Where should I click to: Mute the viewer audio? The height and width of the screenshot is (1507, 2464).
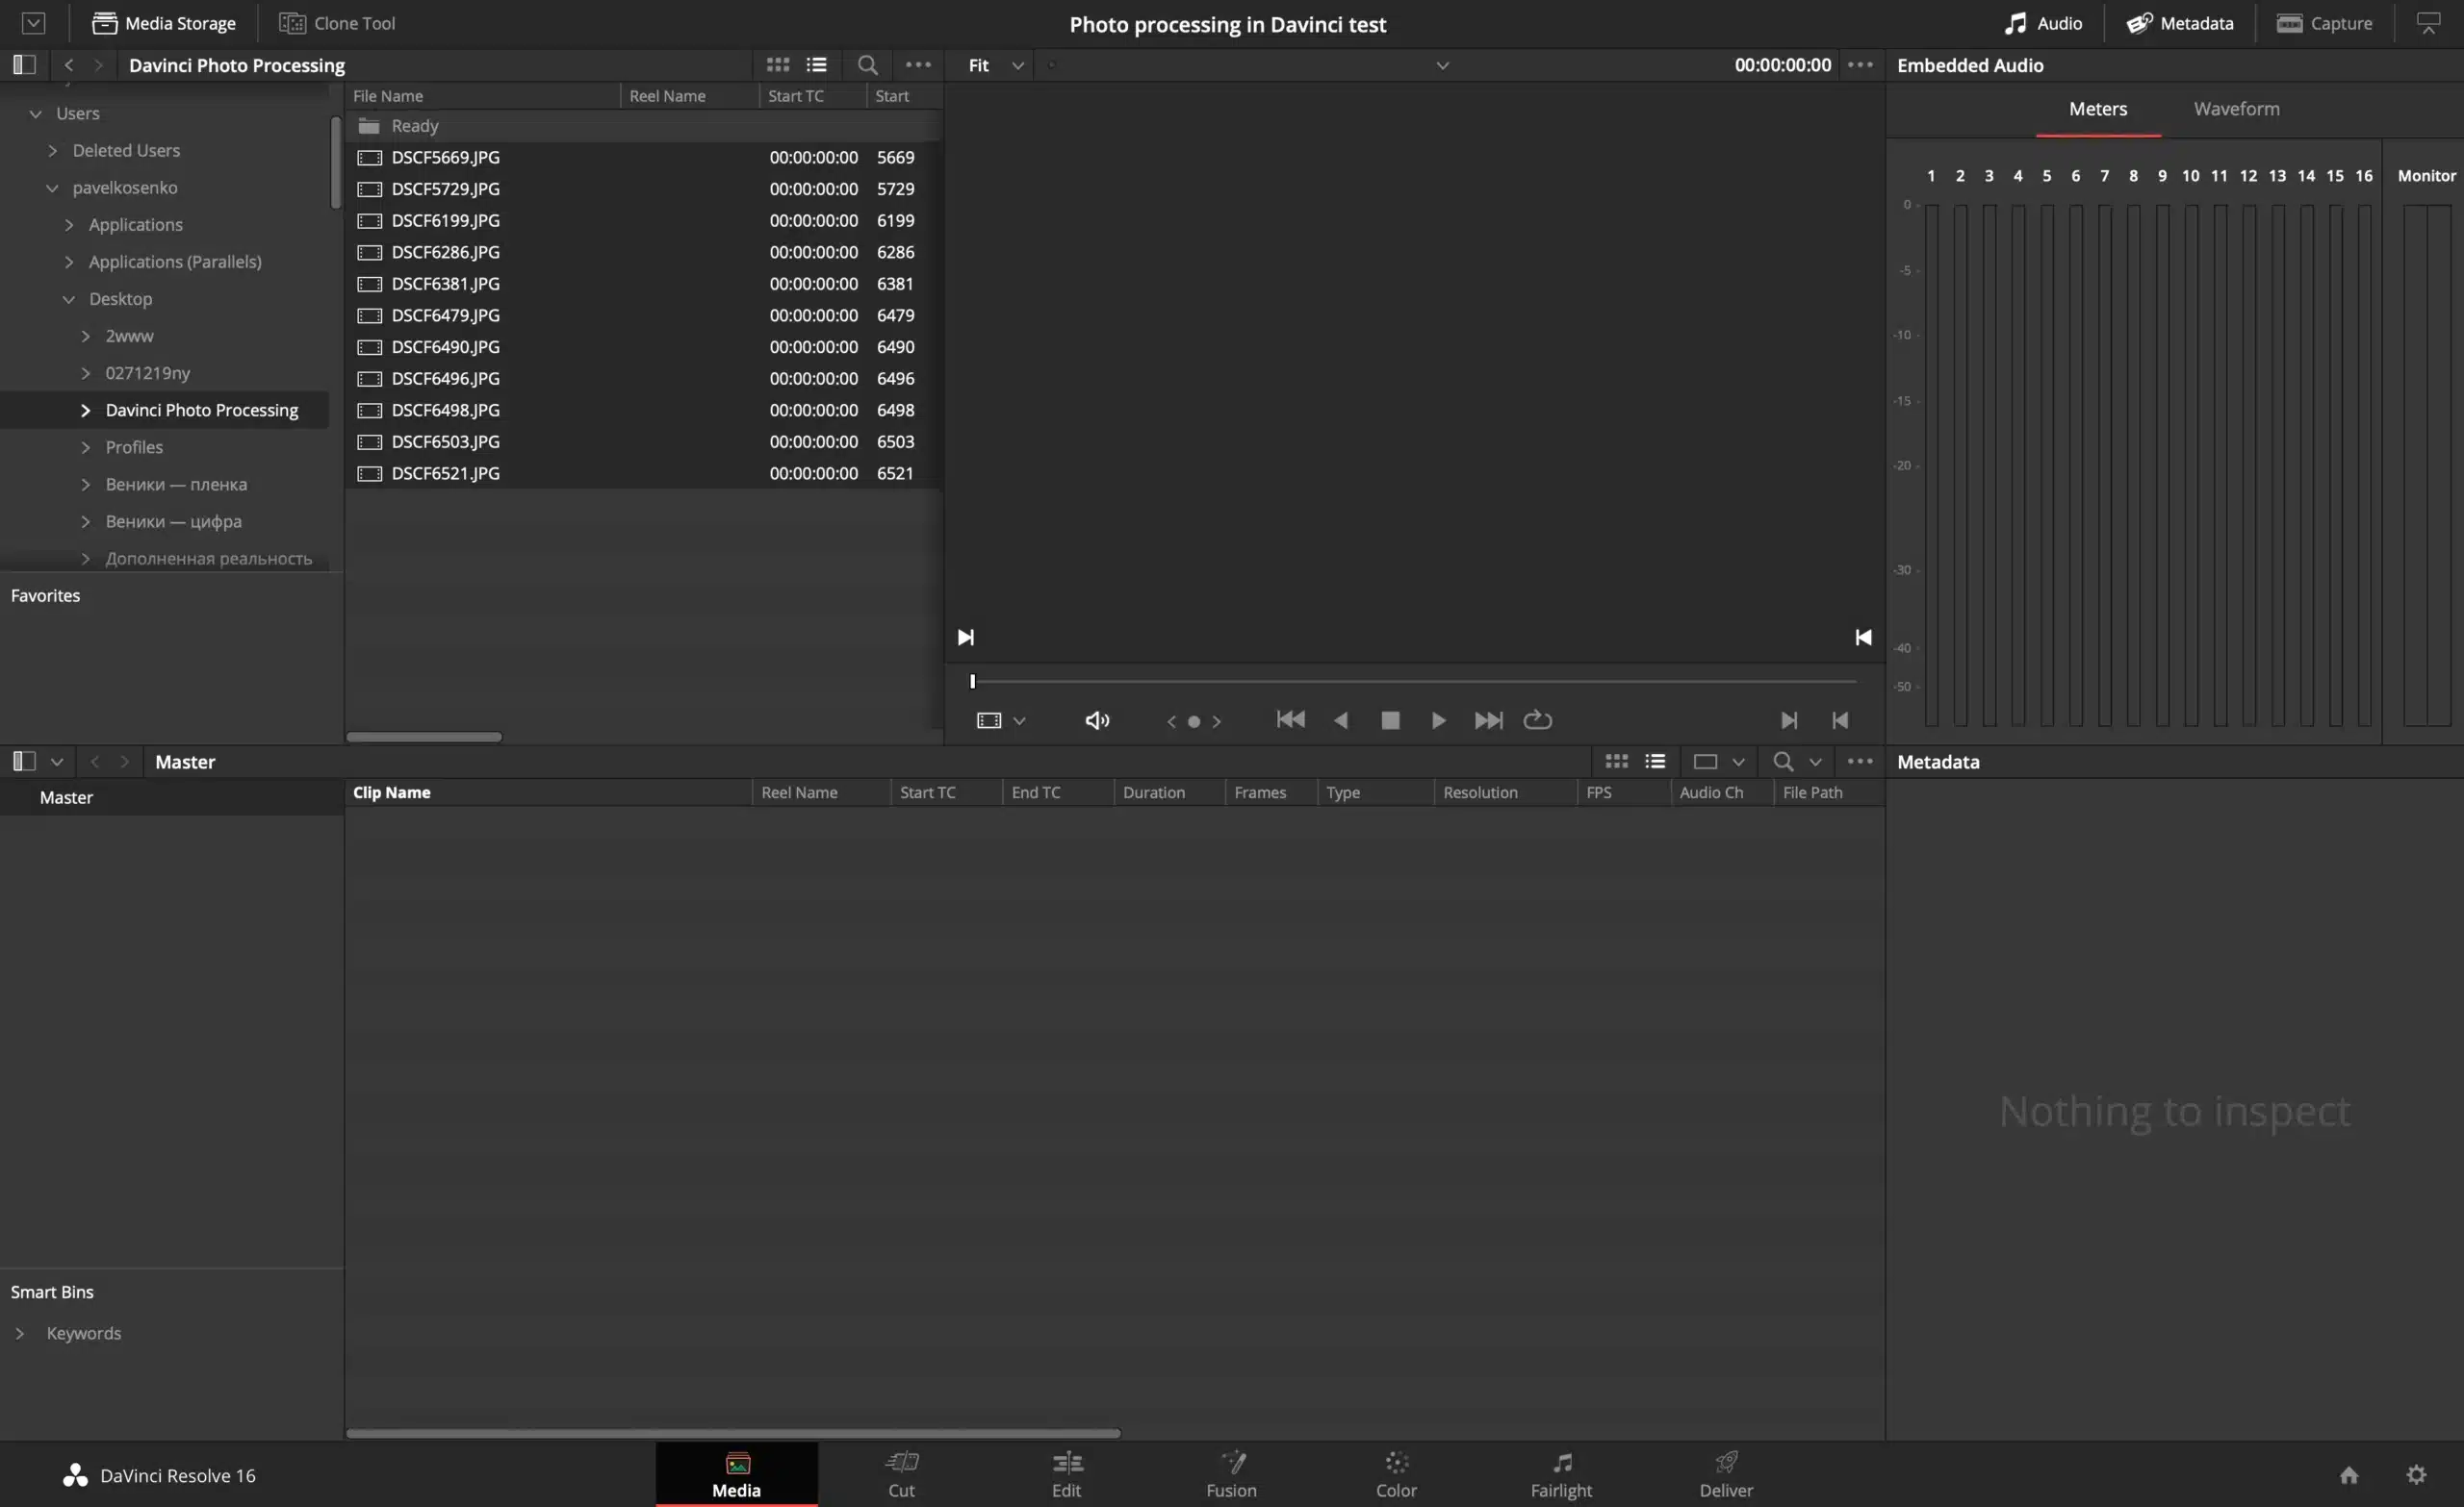coord(1096,719)
